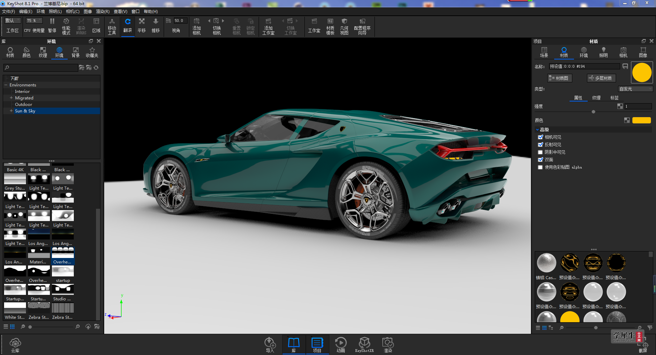Click the Import button in bottom bar

click(x=270, y=345)
